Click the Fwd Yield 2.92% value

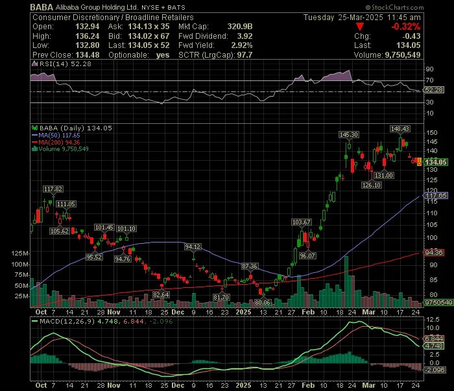(x=241, y=45)
